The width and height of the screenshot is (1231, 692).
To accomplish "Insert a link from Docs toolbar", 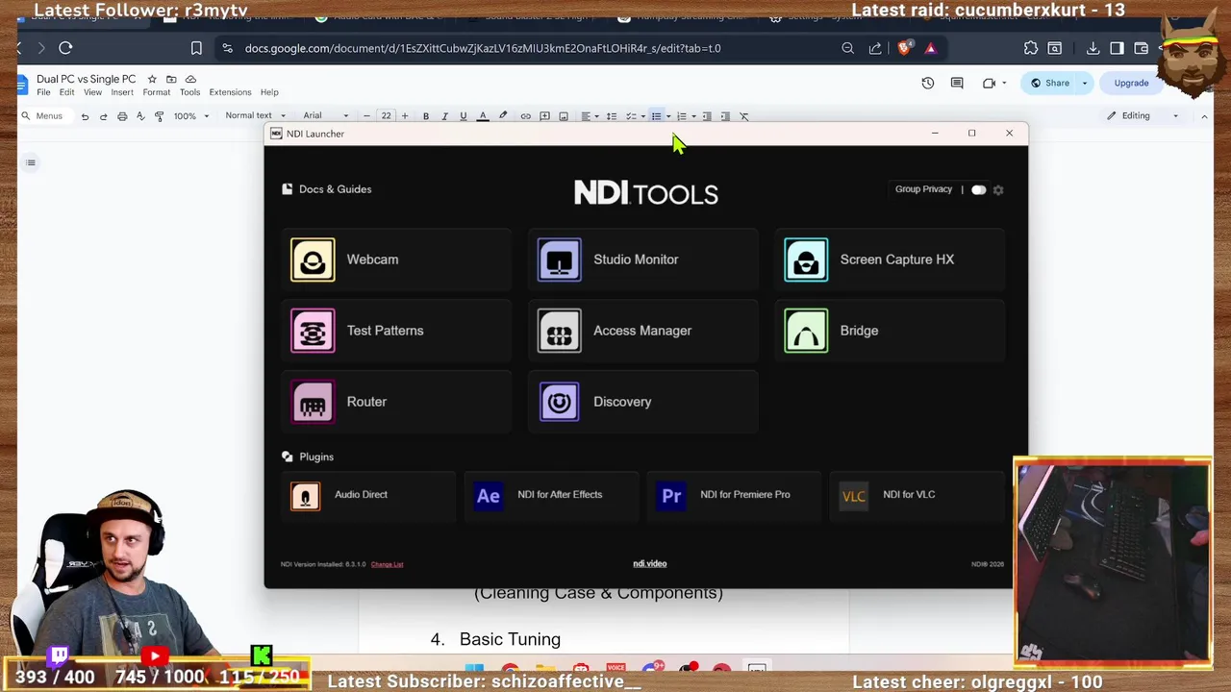I will click(x=525, y=116).
